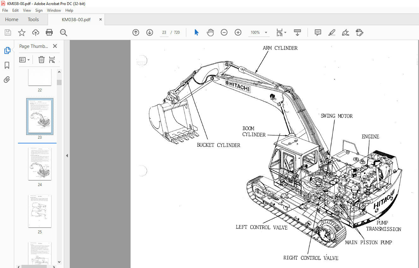This screenshot has width=419, height=268.
Task: Switch to the Tools tab
Action: point(33,20)
